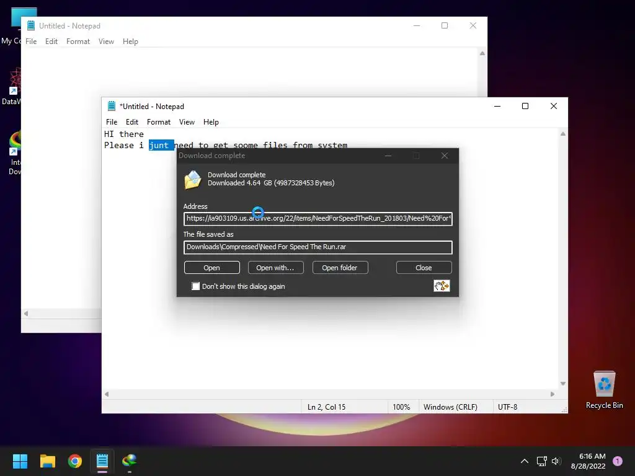Open Help menu in front Notepad
635x476 pixels.
click(211, 122)
